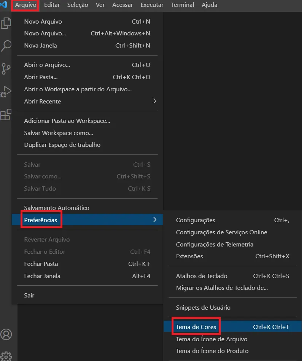Choose Duplicar Espaço de trabalho
The height and width of the screenshot is (361, 304).
tap(87, 145)
